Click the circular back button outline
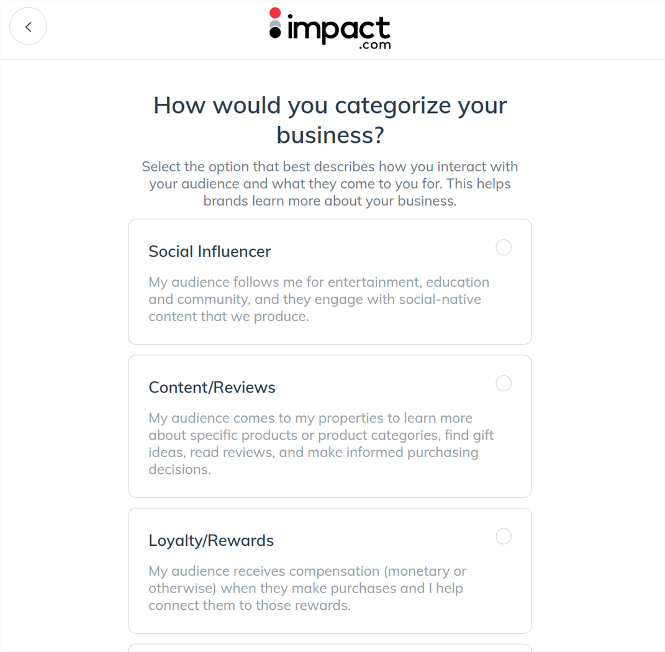665x652 pixels. (28, 27)
